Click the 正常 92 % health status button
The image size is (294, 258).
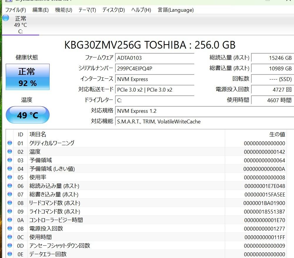(x=28, y=77)
